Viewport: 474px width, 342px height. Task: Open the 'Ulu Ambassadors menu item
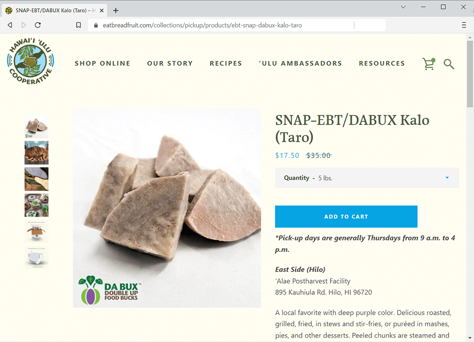click(x=300, y=63)
